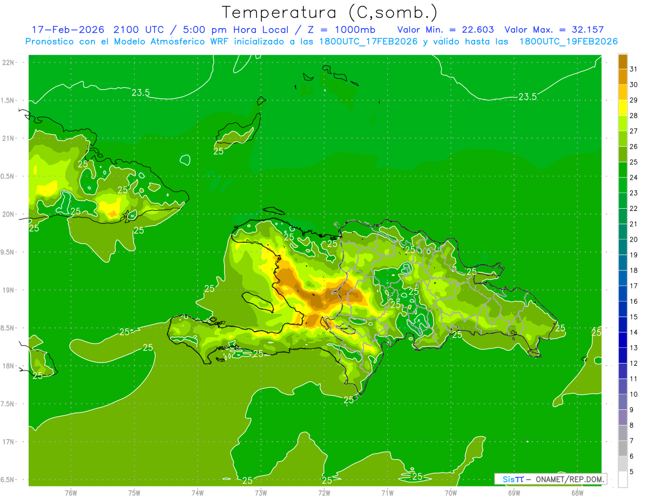Click the "20N" latitude axis label
Screen dimensions: 648x500
pyautogui.click(x=9, y=214)
